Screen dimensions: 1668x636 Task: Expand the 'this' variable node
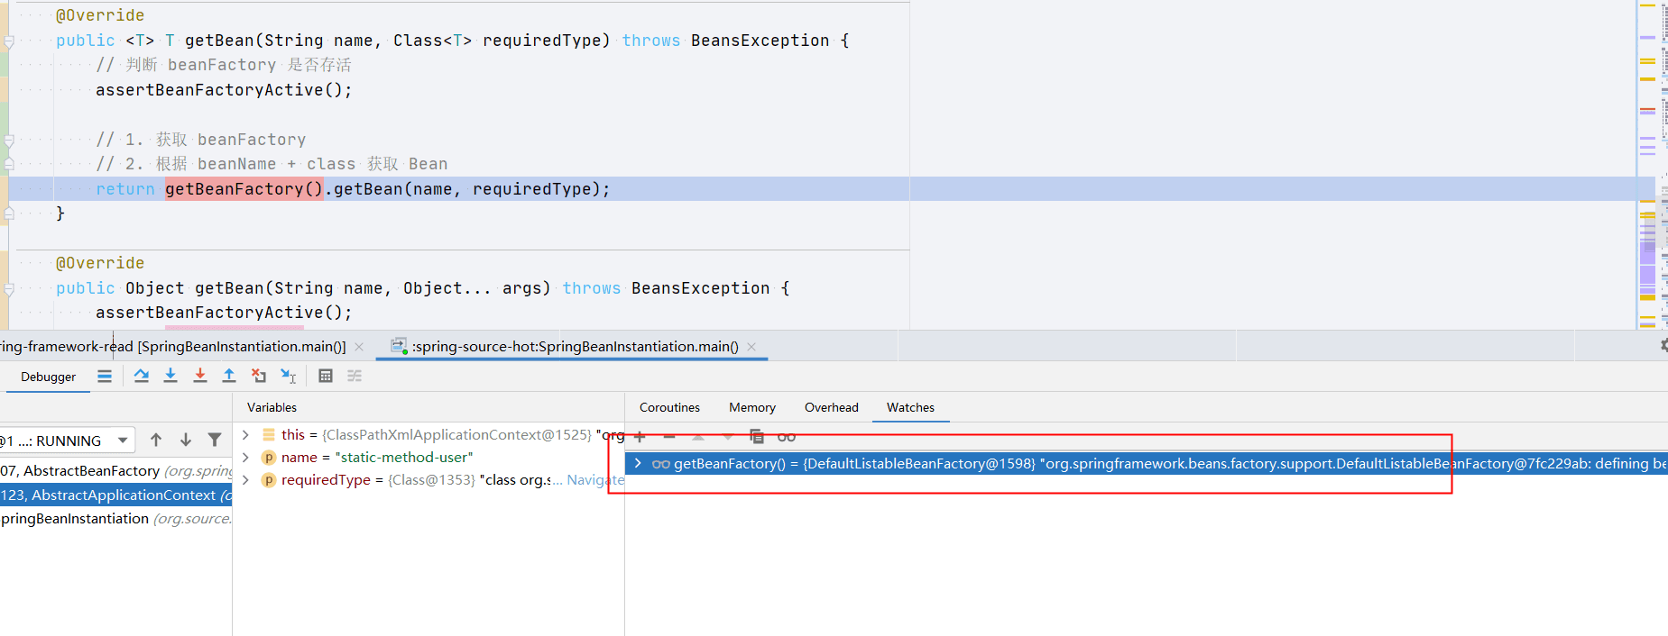point(245,434)
